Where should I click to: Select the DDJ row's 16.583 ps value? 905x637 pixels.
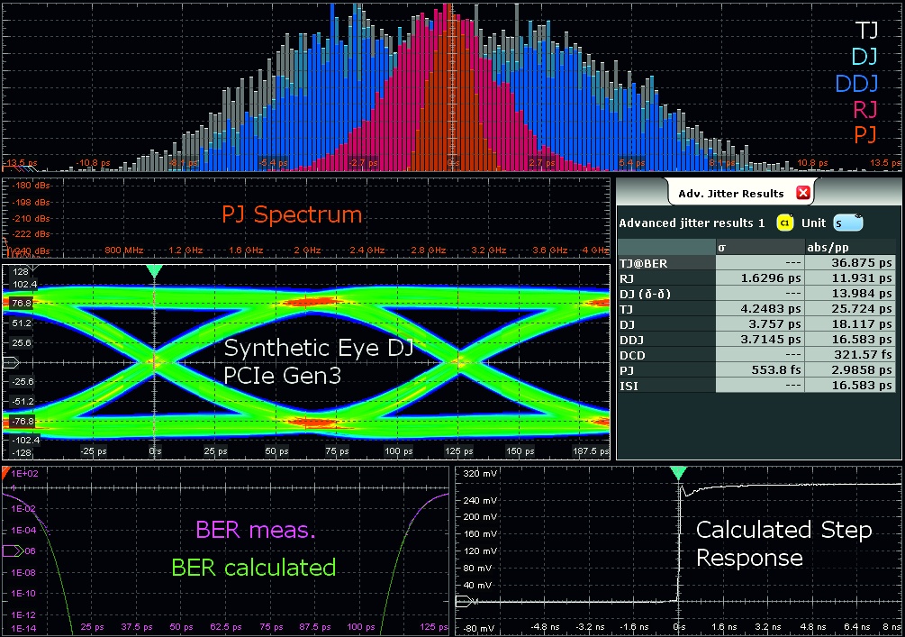(850, 340)
